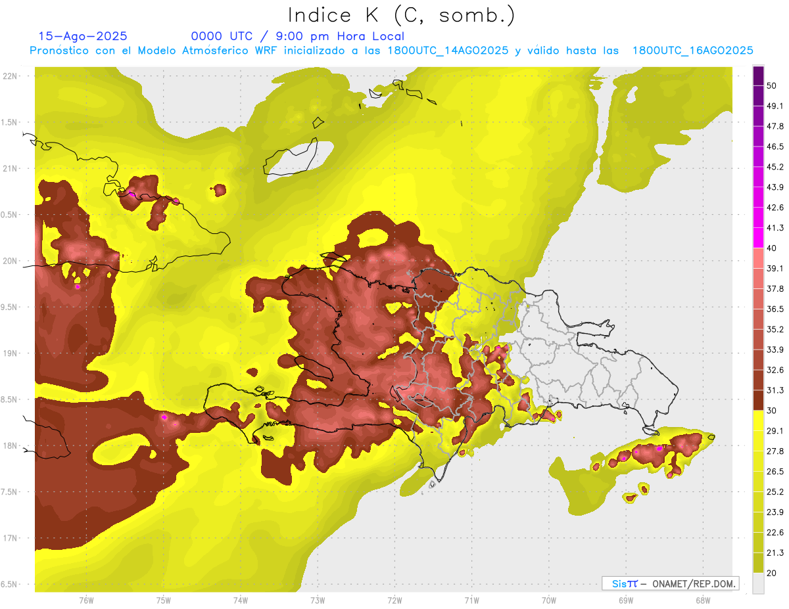The width and height of the screenshot is (789, 609).
Task: Click the colorbar value 27.8
Action: (775, 451)
